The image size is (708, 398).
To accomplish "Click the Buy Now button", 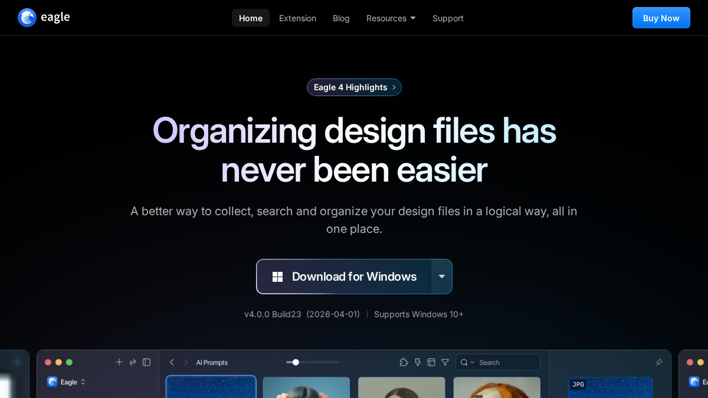I will 661,18.
